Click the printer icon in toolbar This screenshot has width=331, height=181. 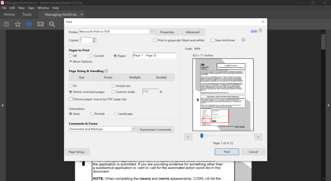pos(29,24)
